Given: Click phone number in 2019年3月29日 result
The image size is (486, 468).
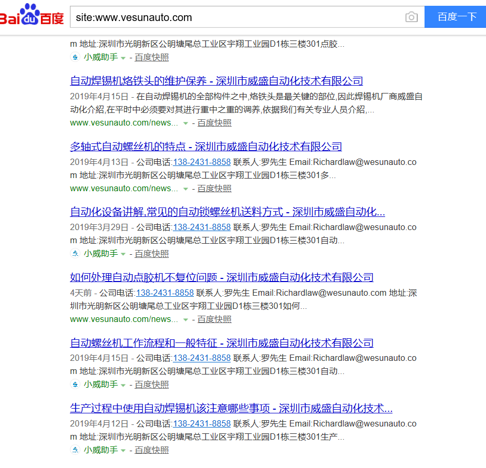Looking at the screenshot, I should click(202, 227).
